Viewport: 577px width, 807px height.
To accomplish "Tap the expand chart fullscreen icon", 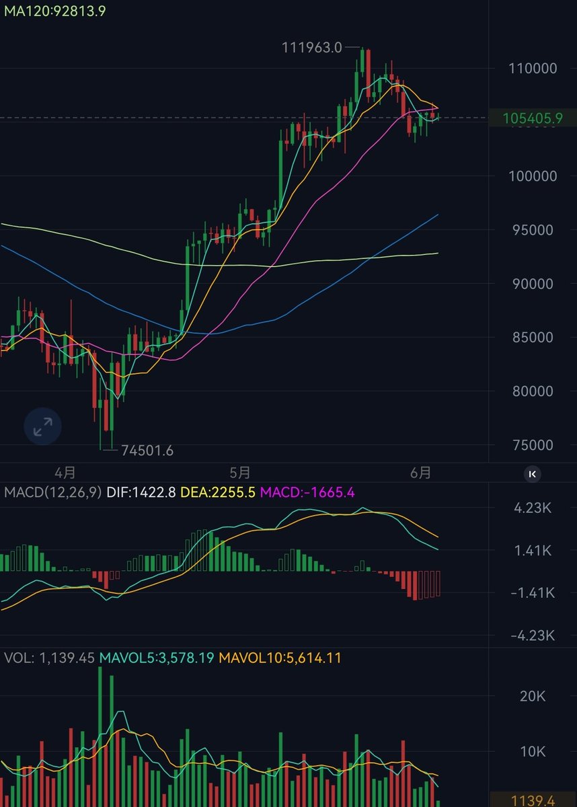I will (x=42, y=426).
